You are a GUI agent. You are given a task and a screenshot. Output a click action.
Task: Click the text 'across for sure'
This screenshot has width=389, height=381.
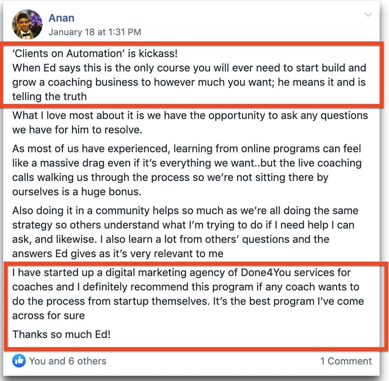[49, 315]
